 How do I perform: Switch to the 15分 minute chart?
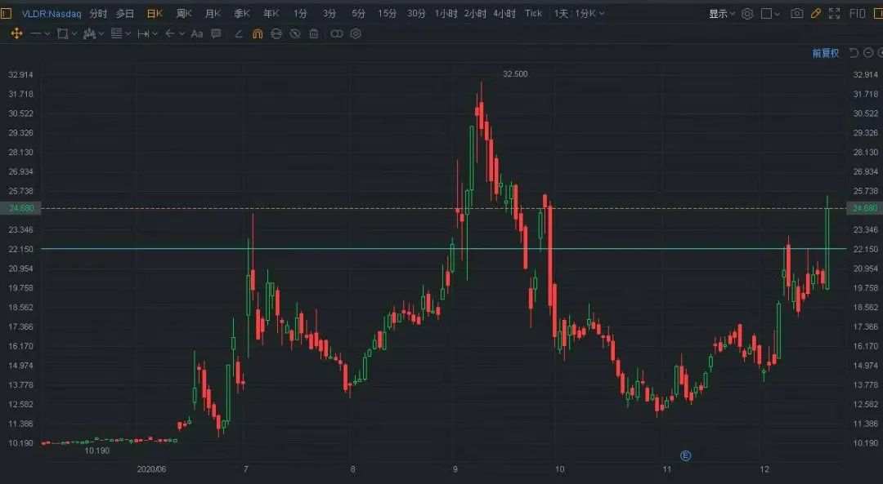tap(388, 14)
